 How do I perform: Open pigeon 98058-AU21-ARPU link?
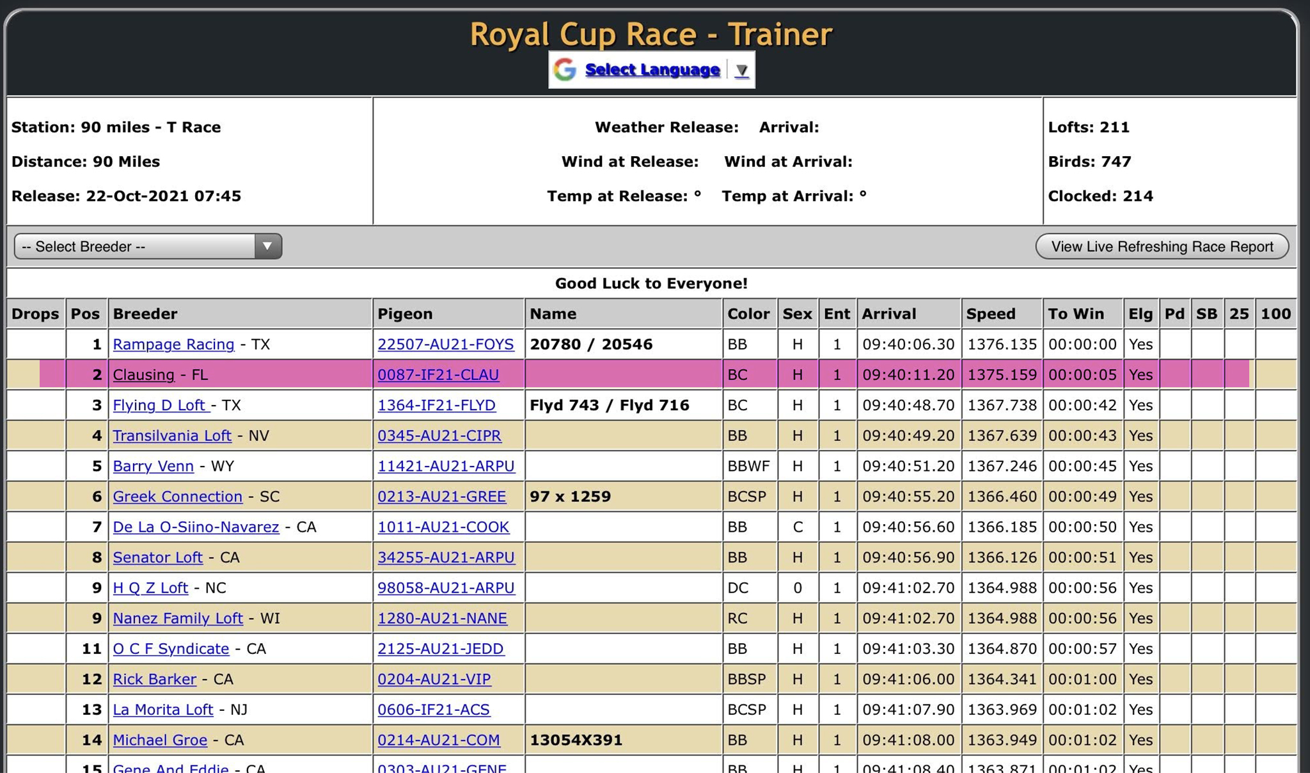(x=445, y=587)
